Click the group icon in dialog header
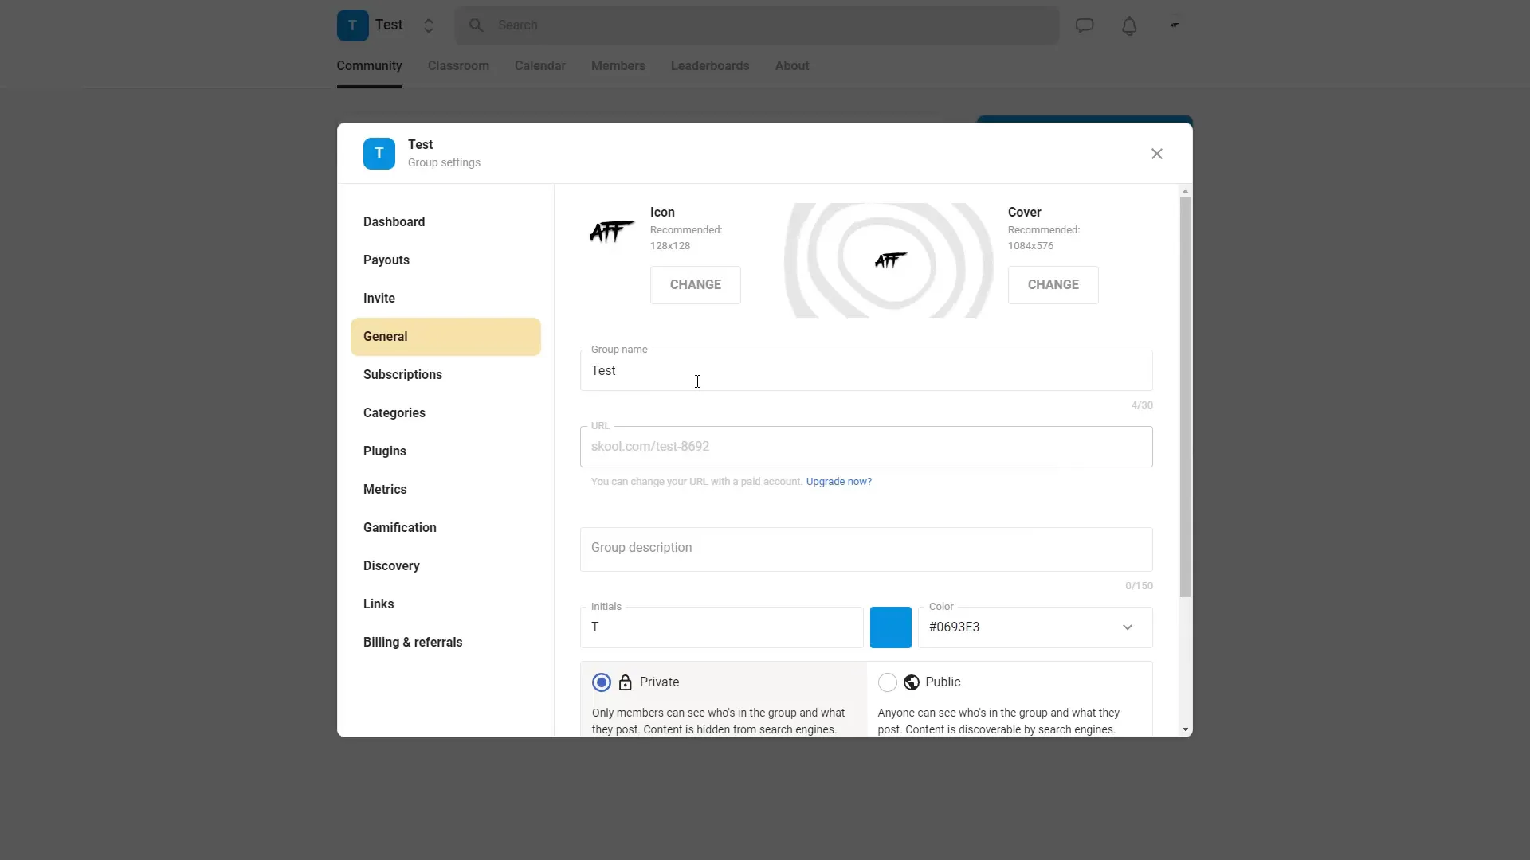 coord(379,154)
